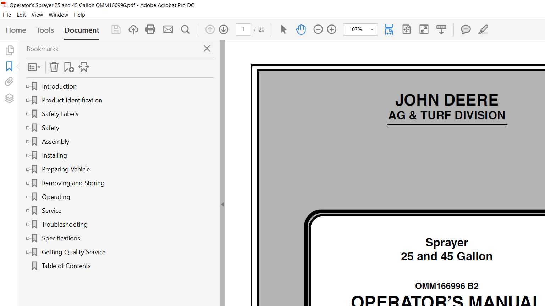This screenshot has width=545, height=306.
Task: Switch to the Tools tab
Action: coord(45,30)
